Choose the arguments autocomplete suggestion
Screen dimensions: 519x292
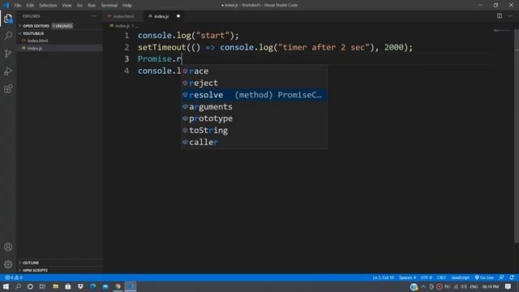point(254,106)
